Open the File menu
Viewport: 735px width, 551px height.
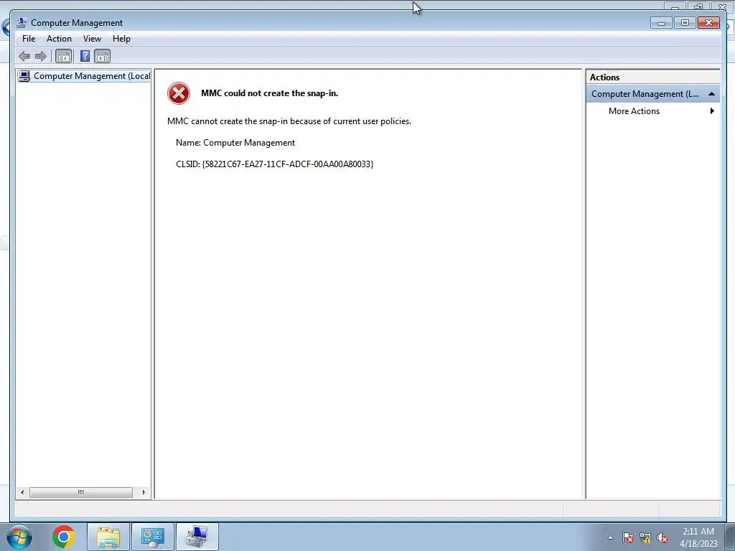(x=29, y=39)
